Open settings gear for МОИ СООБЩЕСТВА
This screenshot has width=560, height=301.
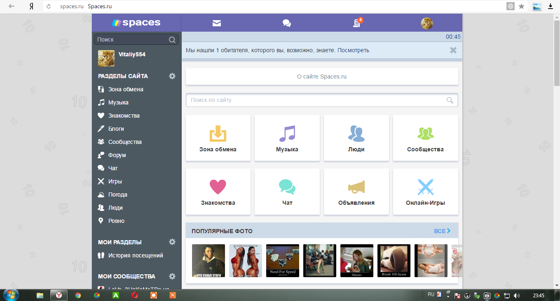172,276
